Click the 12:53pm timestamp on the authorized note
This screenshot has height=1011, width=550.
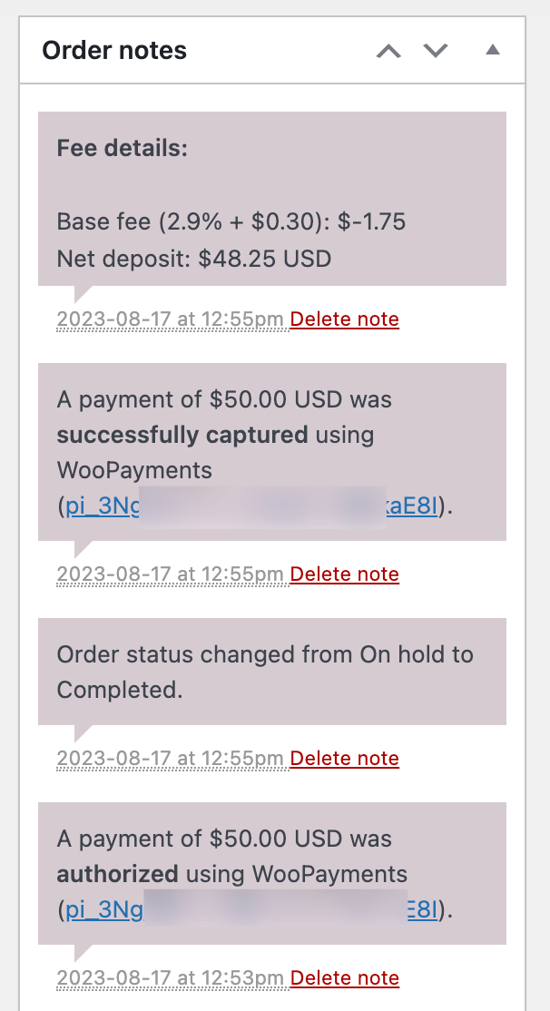169,977
